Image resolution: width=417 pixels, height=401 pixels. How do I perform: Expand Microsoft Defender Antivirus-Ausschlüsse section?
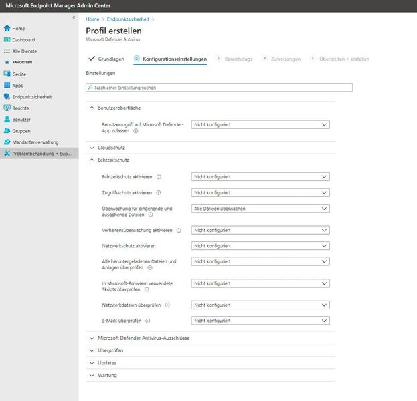coord(92,338)
